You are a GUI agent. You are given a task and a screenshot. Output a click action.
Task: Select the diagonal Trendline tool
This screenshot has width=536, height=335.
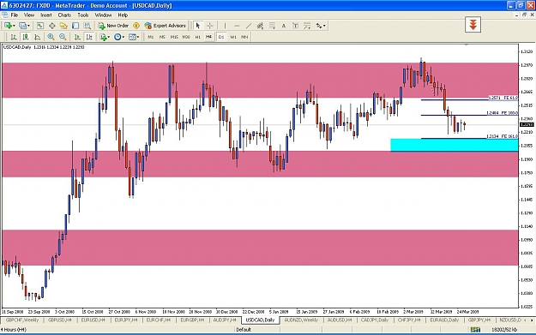(x=249, y=26)
